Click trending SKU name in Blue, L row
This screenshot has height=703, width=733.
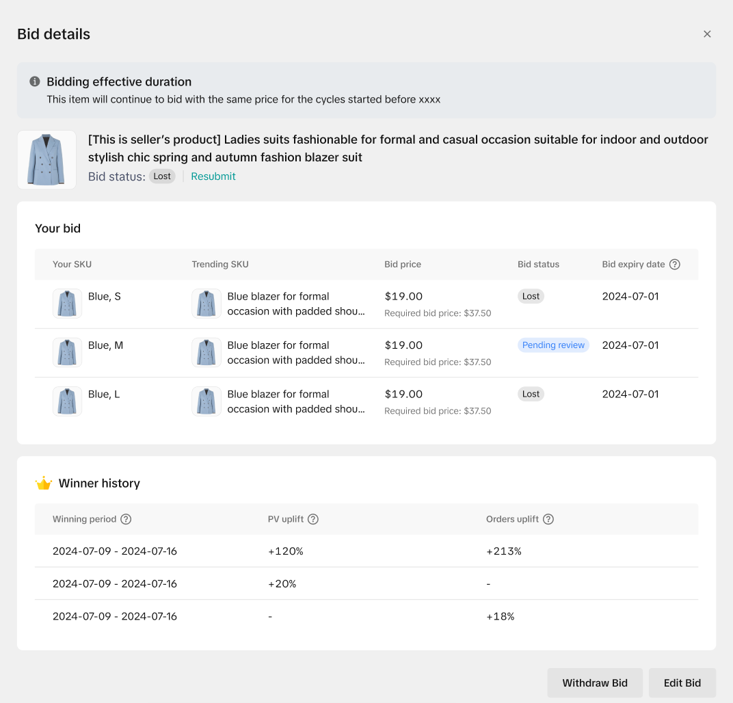[x=295, y=401]
